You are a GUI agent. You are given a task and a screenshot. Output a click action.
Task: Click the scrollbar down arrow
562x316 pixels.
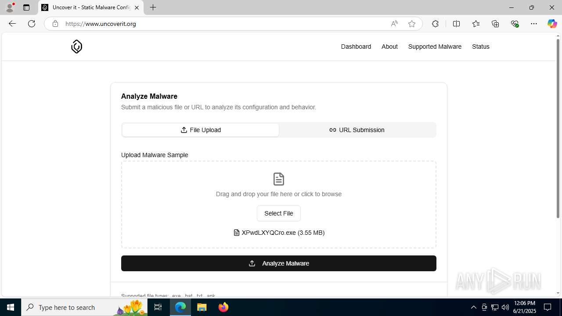click(558, 293)
